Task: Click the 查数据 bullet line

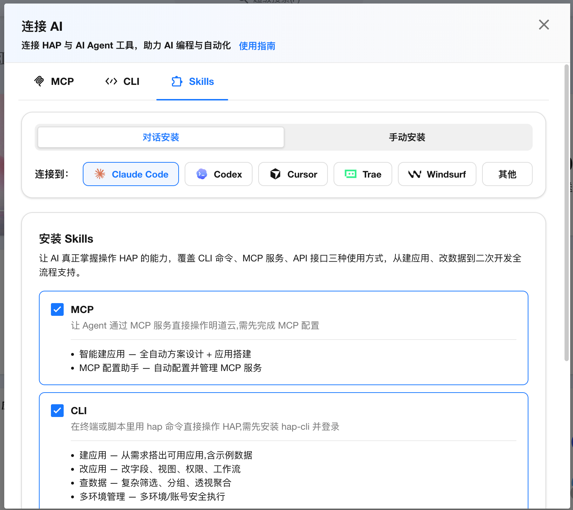Action: (x=155, y=483)
